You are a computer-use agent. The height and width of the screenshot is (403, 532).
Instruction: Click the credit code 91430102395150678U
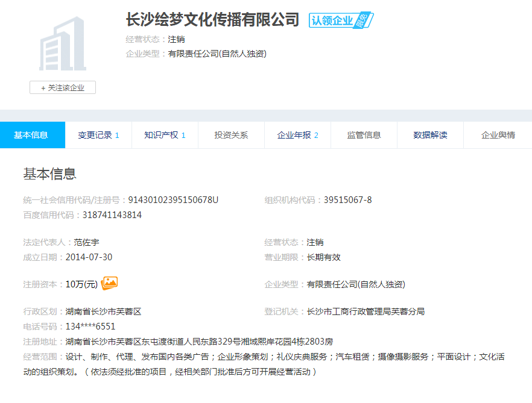(174, 200)
